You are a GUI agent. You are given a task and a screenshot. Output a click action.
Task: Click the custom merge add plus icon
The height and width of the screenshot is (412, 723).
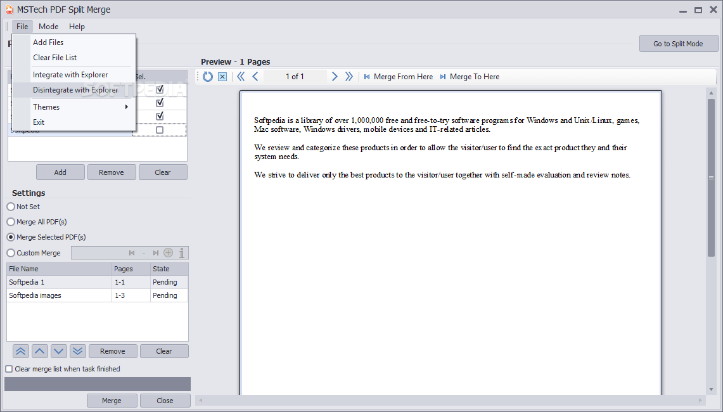[x=169, y=253]
